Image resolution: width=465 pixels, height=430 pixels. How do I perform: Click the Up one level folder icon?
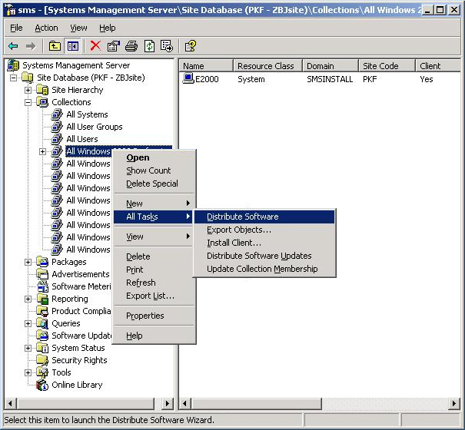55,46
